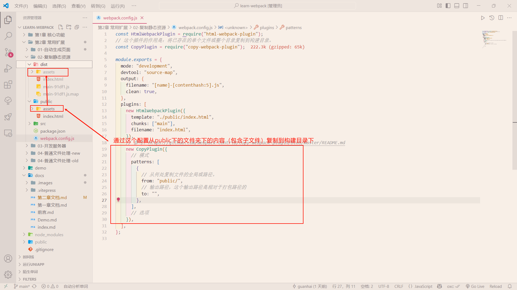Screen dimensions: 517x290
Task: Open the 编辑(E) menu
Action: tap(40, 6)
